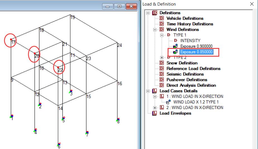Select Direct Analysis Definition in the tree

pos(191,85)
